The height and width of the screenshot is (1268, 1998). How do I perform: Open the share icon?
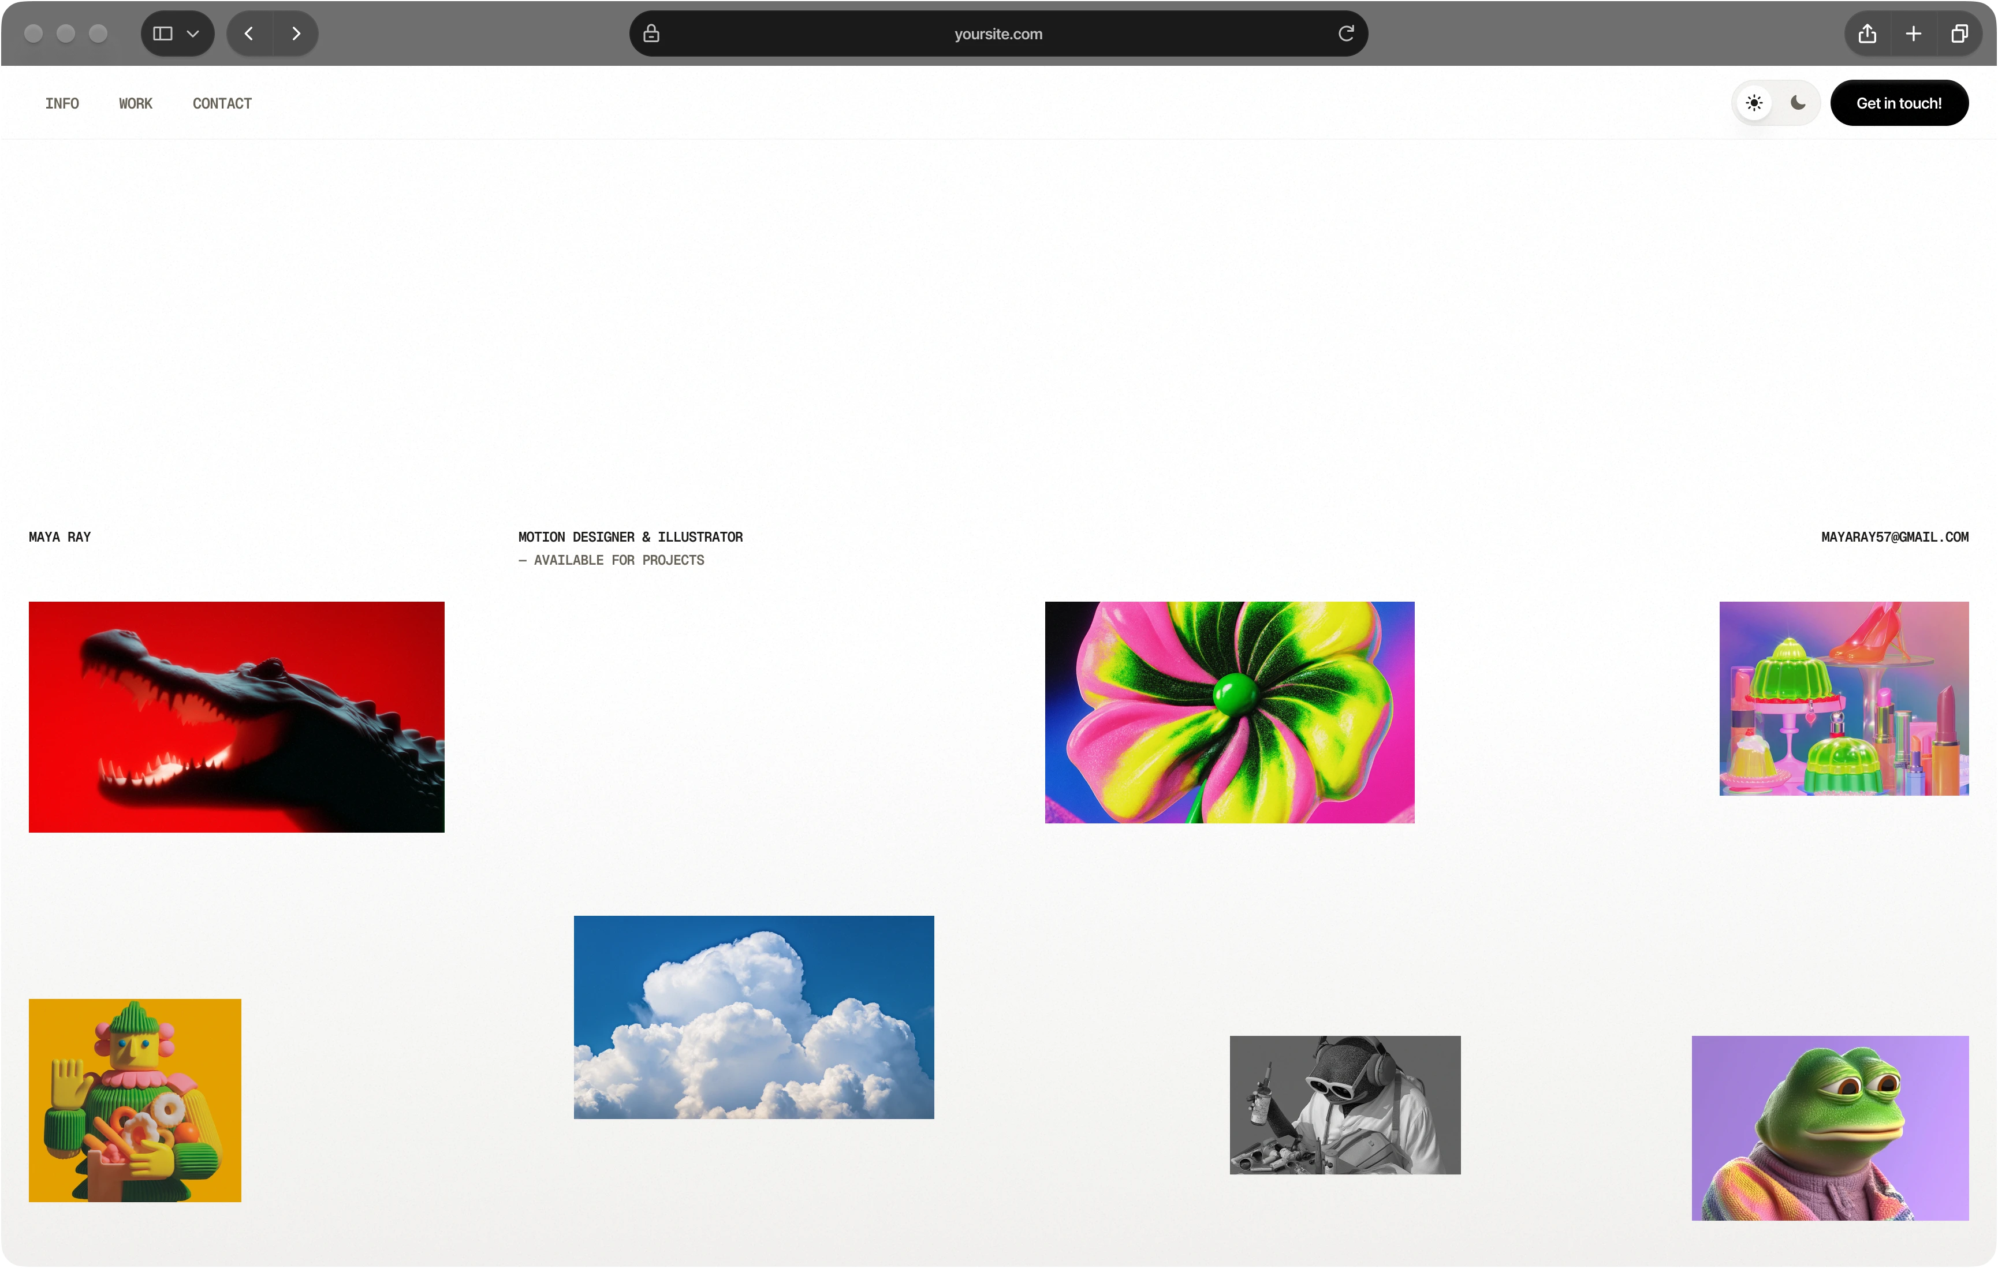click(x=1867, y=34)
